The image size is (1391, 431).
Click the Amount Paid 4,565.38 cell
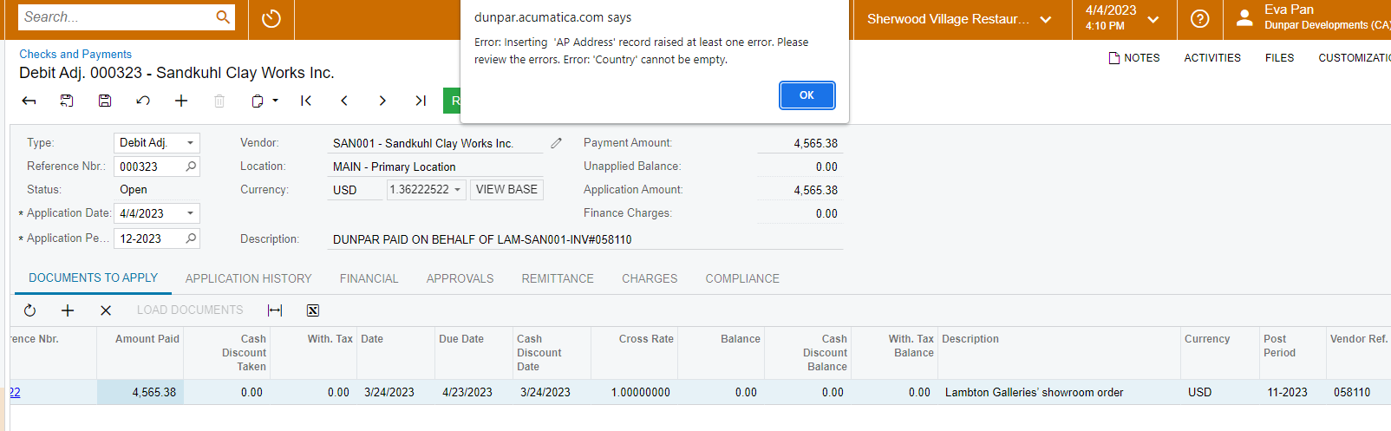tap(140, 392)
